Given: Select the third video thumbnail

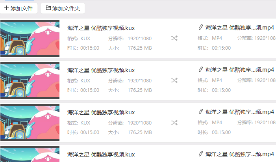Looking at the screenshot, I should coord(30,123).
